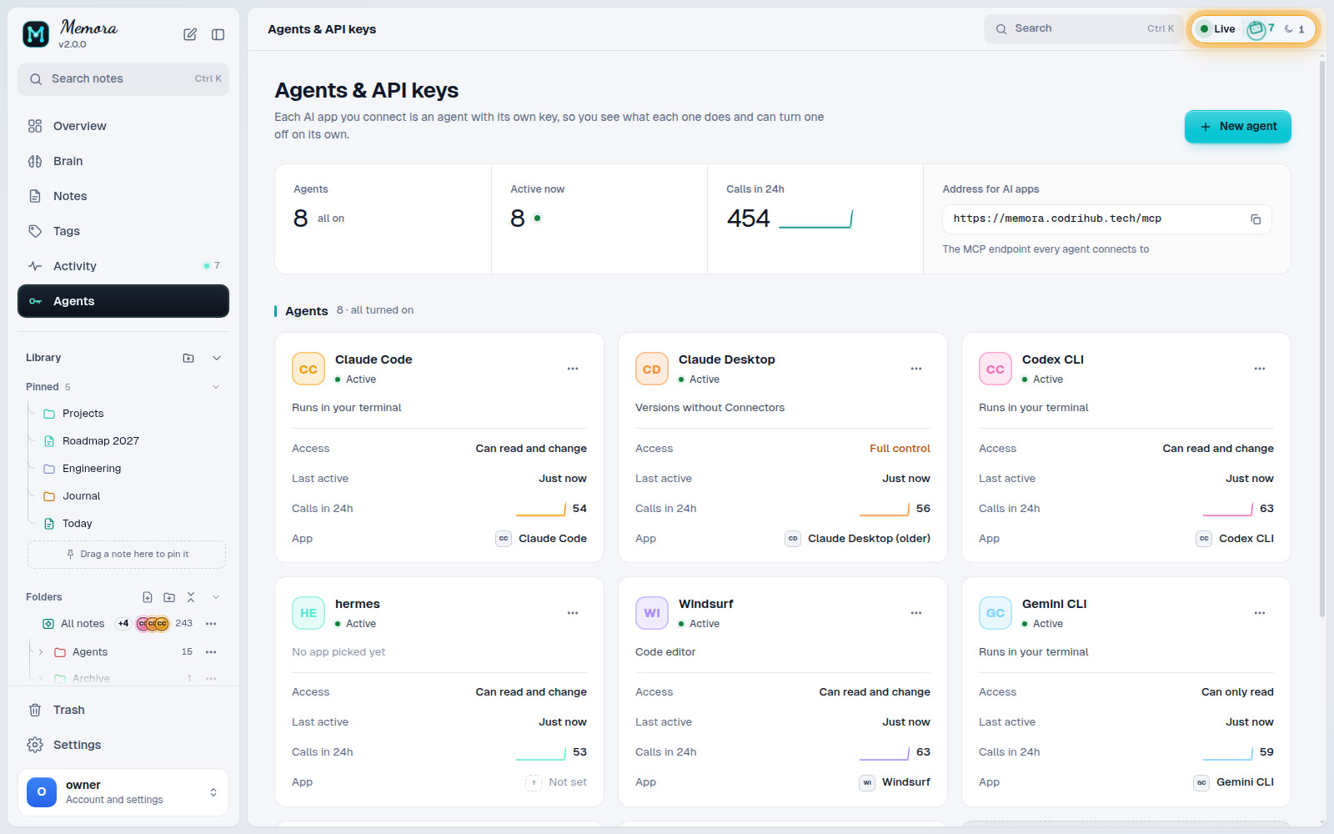This screenshot has height=834, width=1334.
Task: Open Activity in sidebar
Action: tap(123, 266)
